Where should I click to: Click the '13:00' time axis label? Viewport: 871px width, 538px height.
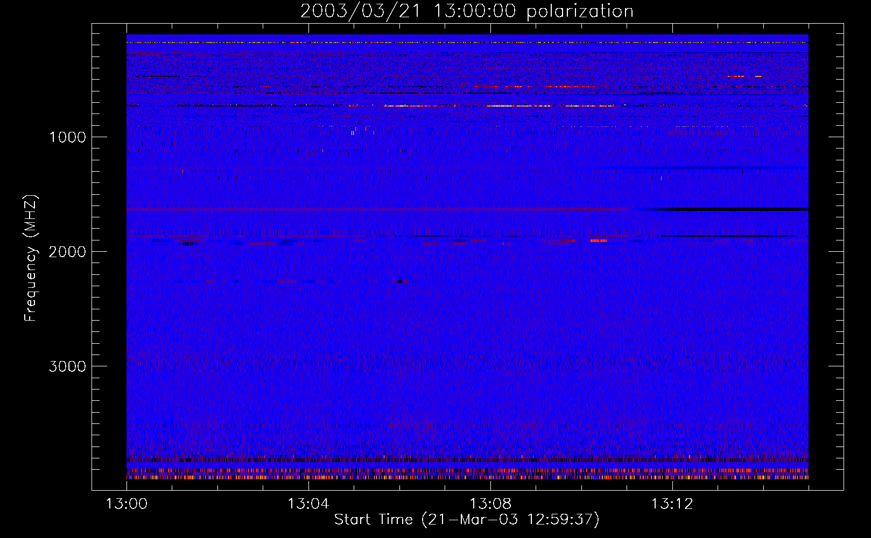point(127,504)
